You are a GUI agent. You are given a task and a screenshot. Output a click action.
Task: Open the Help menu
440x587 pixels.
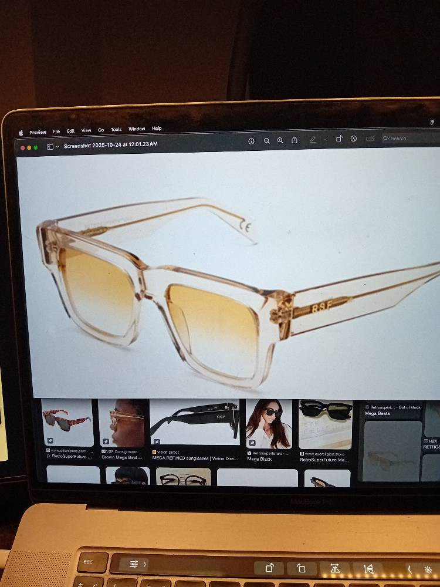(x=157, y=129)
